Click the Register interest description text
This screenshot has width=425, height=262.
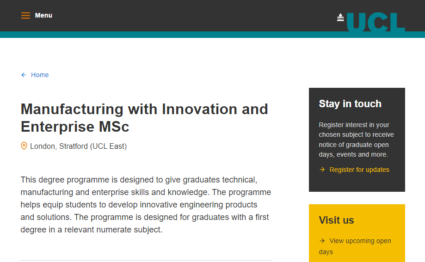356,140
